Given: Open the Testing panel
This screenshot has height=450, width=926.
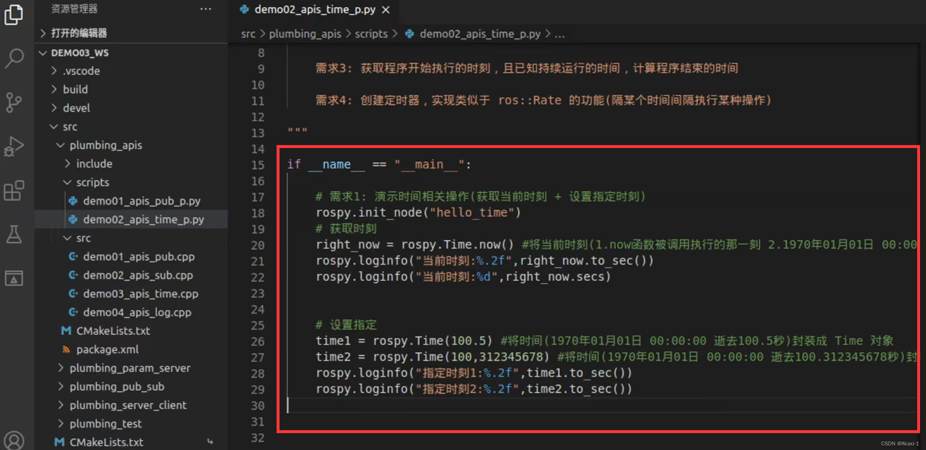Looking at the screenshot, I should 15,235.
